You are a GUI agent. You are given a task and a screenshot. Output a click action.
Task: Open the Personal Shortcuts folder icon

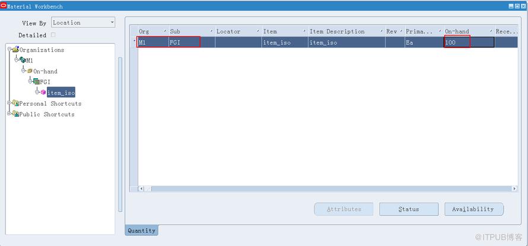[x=15, y=103]
